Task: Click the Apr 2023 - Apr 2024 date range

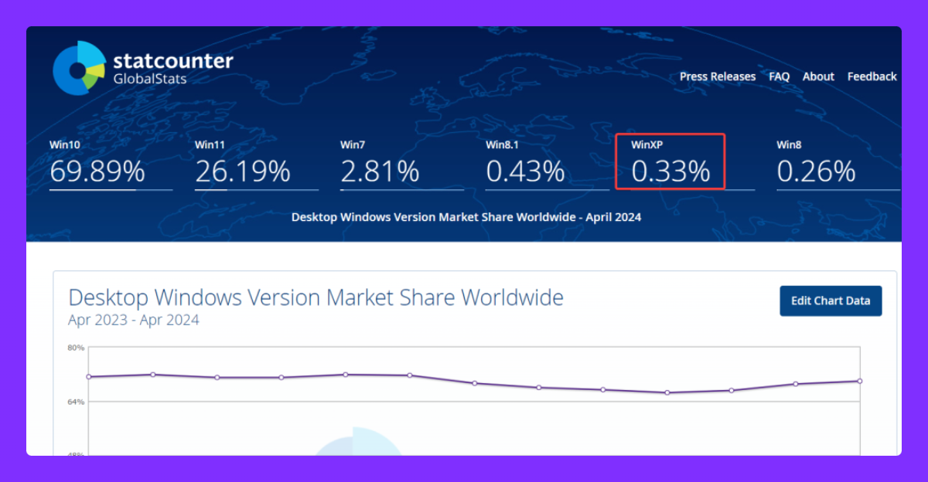Action: click(x=134, y=320)
